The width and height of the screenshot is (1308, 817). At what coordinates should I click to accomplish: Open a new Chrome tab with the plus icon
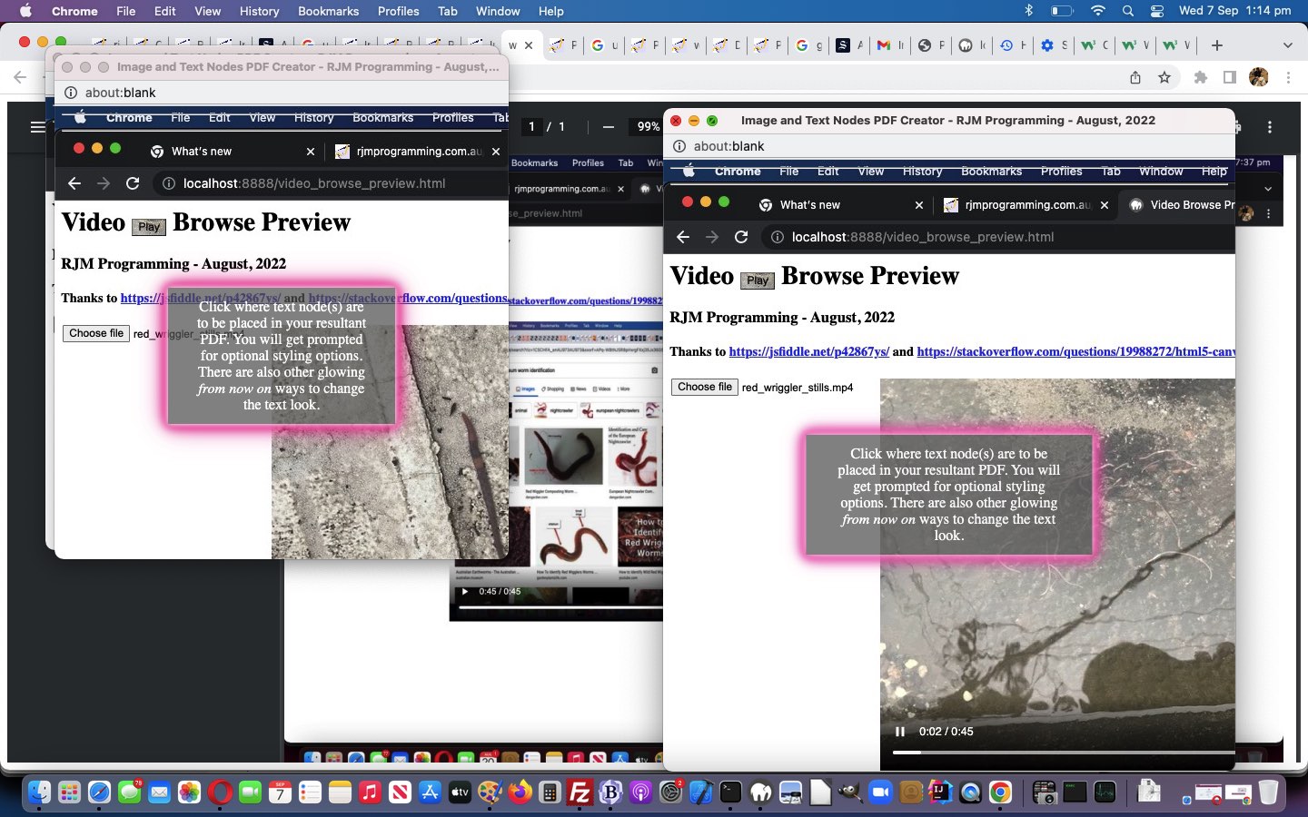tap(1217, 45)
